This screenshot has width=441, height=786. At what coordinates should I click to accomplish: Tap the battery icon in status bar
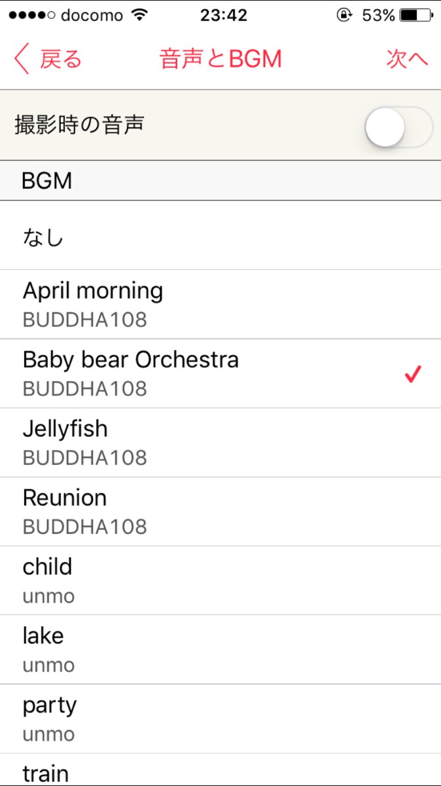[x=417, y=15]
